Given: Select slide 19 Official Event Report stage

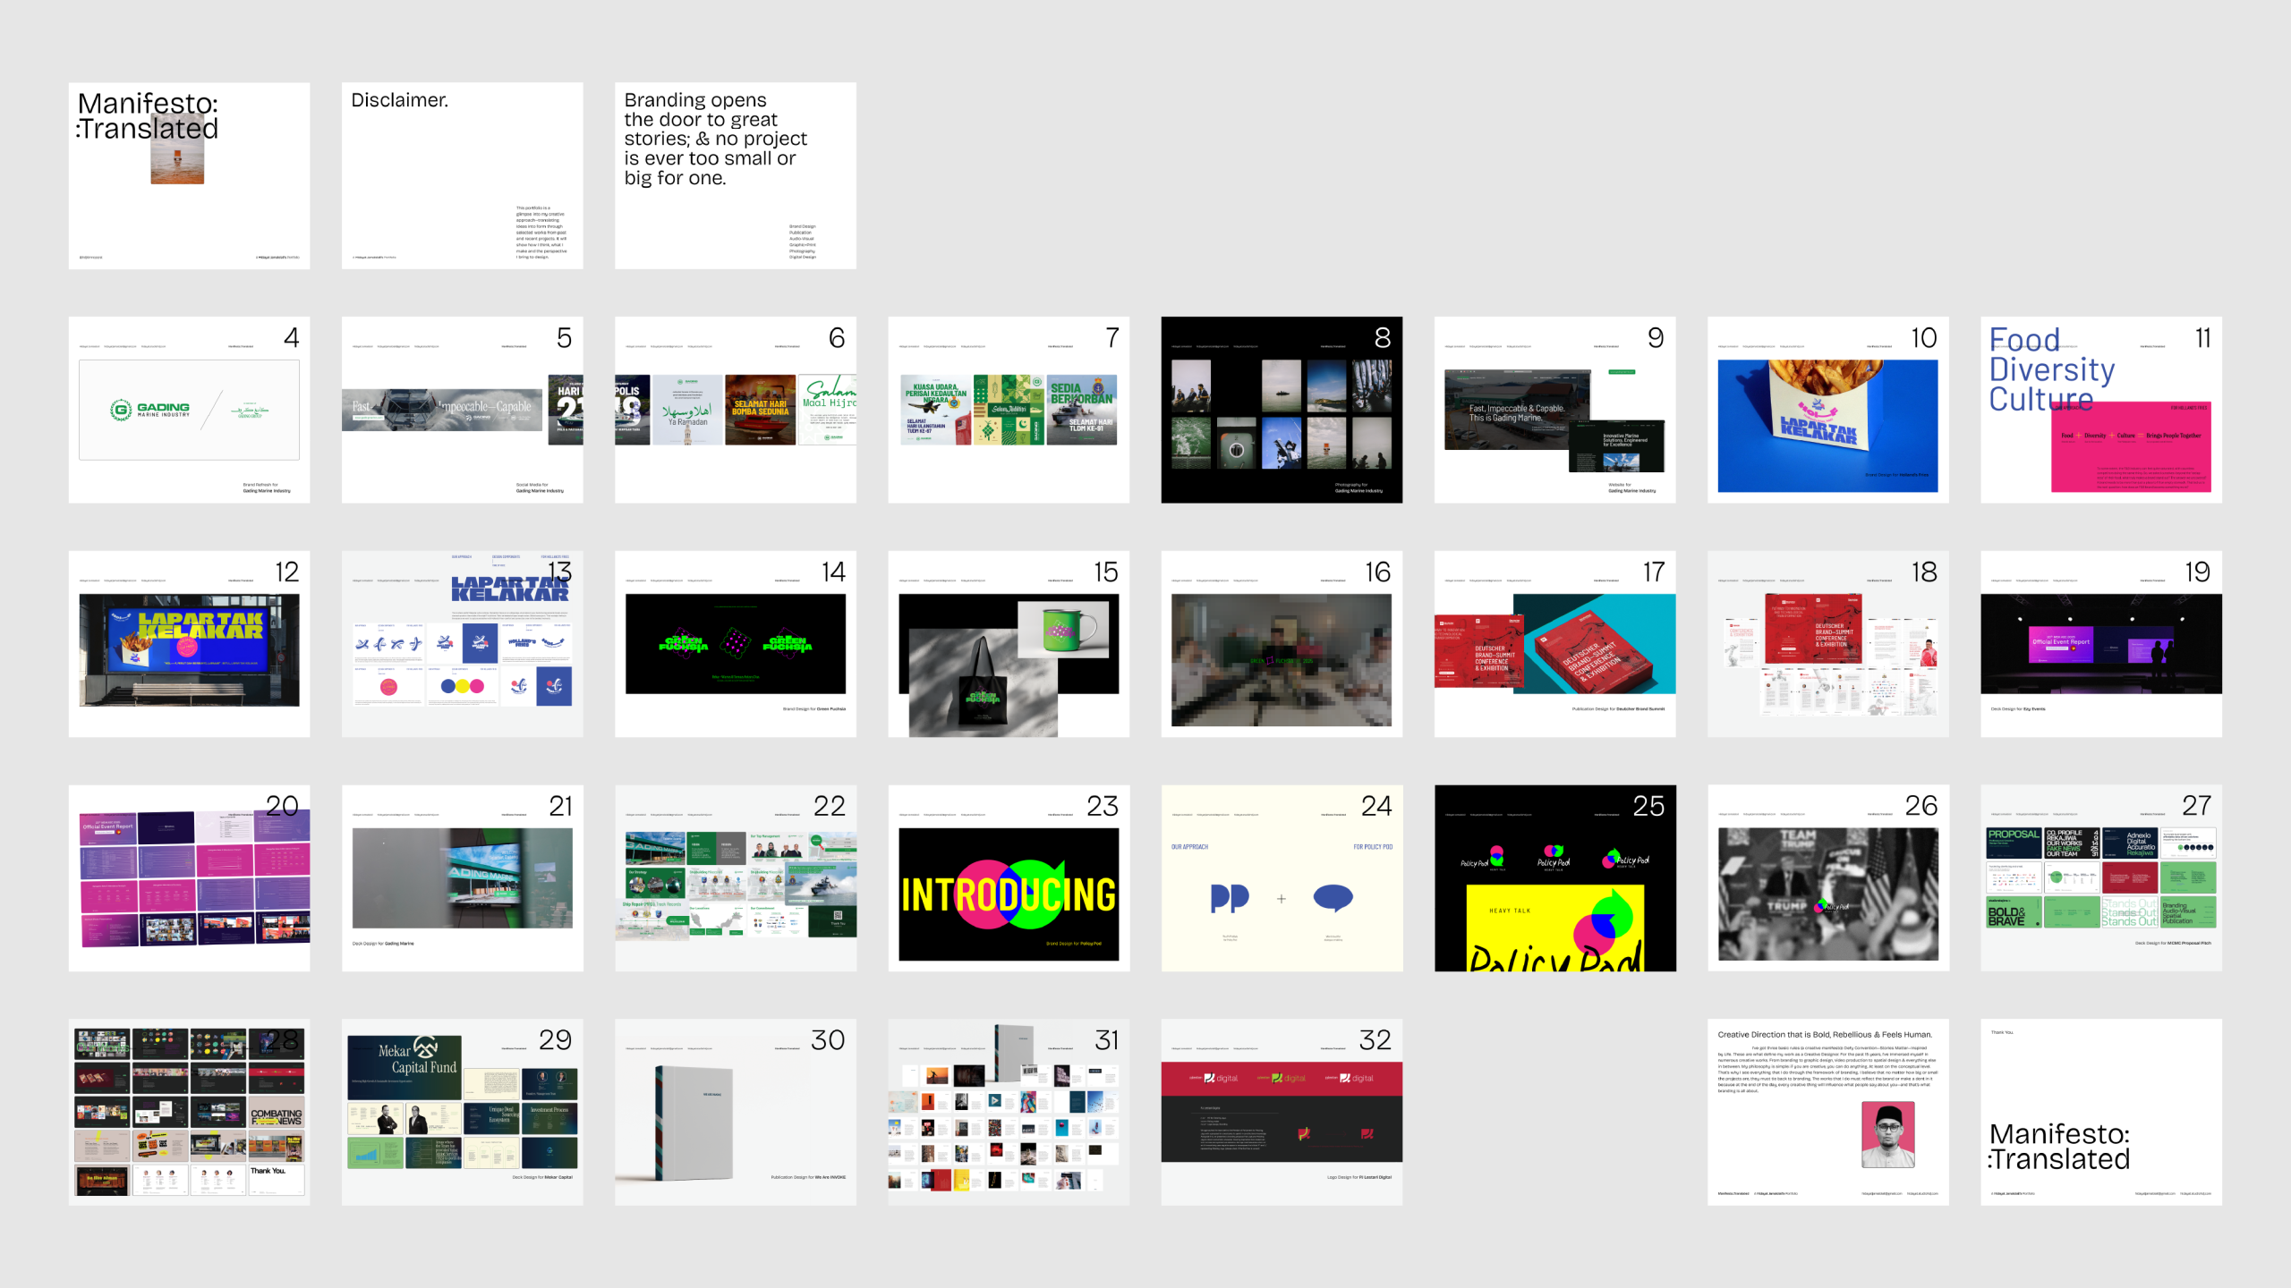Looking at the screenshot, I should (x=2100, y=644).
